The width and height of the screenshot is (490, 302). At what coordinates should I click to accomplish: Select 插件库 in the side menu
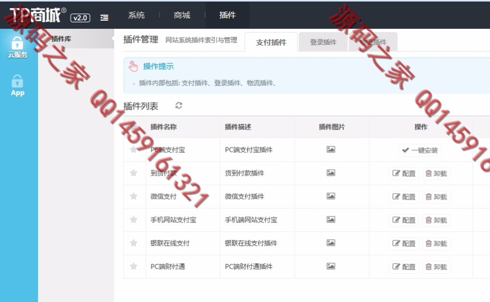click(x=61, y=39)
